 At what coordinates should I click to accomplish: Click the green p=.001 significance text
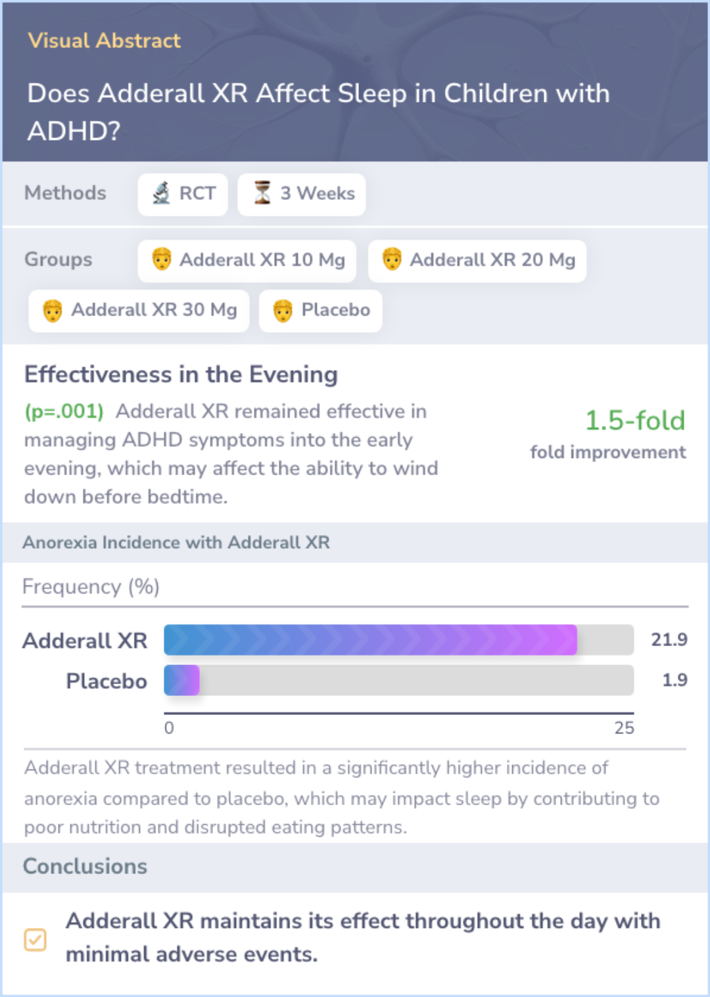pos(64,411)
